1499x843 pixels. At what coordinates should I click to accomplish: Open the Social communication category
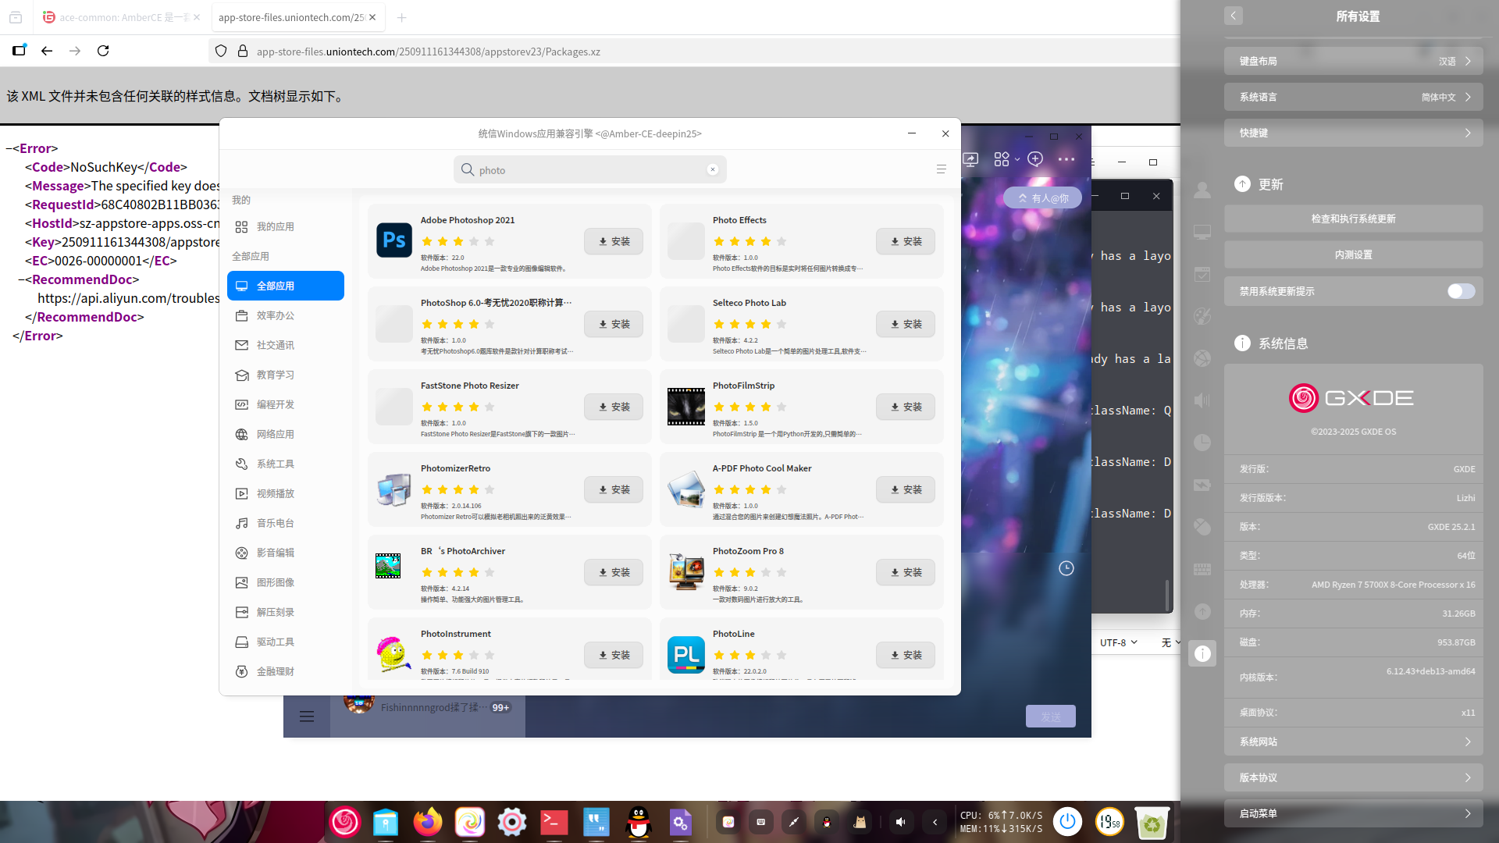[x=286, y=345]
